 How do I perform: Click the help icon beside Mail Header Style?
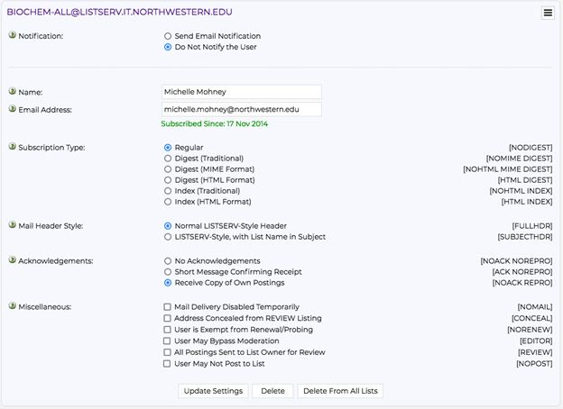tap(13, 224)
